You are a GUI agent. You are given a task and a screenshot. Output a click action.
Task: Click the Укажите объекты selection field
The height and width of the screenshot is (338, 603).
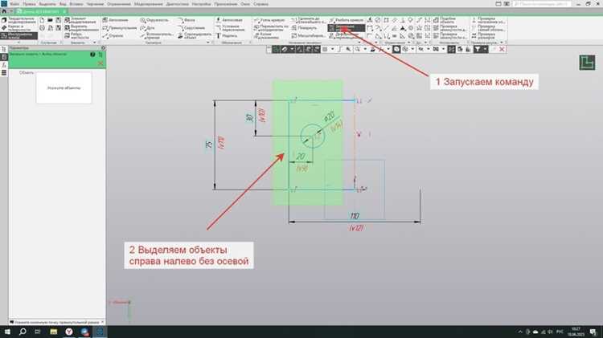pos(64,88)
